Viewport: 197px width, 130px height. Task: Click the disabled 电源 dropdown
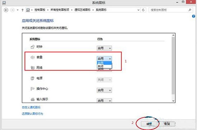click(x=104, y=80)
